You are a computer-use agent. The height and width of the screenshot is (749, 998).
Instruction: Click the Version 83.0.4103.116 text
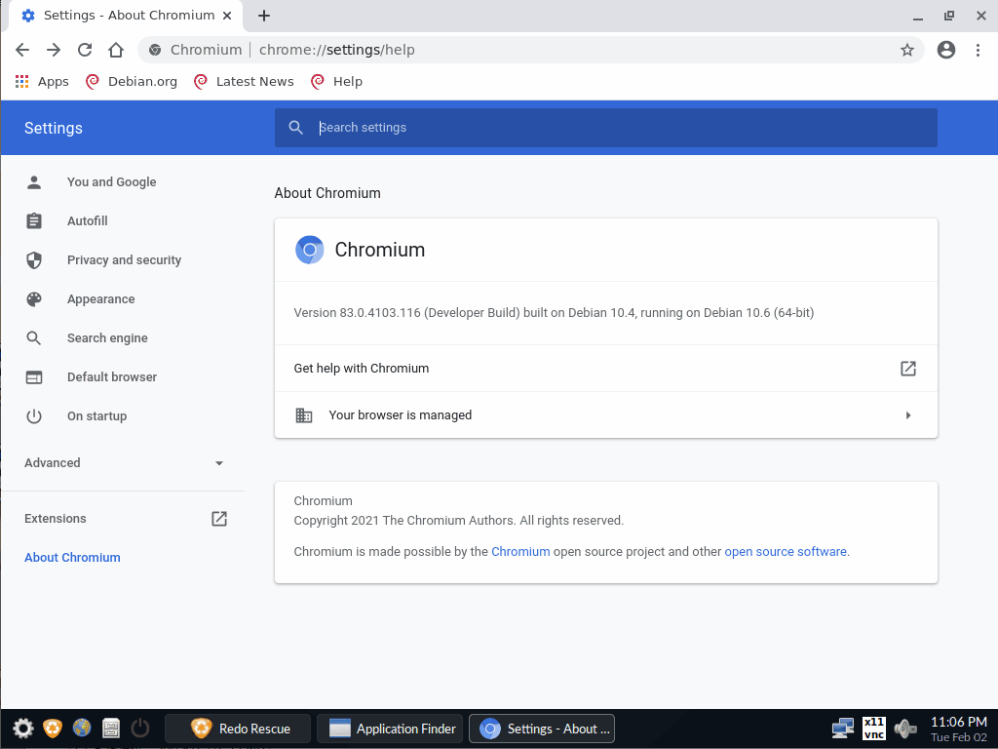(554, 313)
